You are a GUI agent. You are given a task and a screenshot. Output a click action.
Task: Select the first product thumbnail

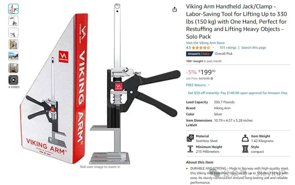(13, 9)
